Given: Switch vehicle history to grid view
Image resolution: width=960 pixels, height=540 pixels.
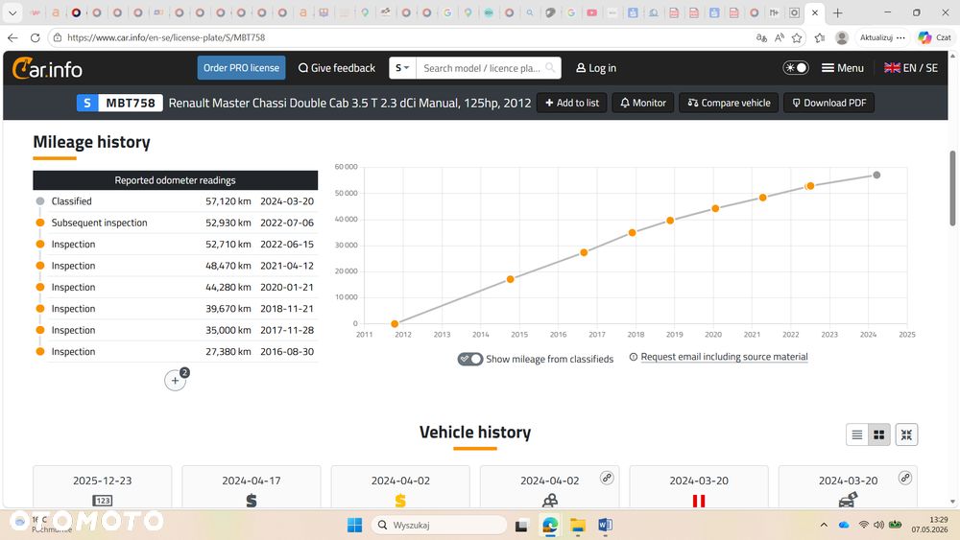Looking at the screenshot, I should coord(878,434).
